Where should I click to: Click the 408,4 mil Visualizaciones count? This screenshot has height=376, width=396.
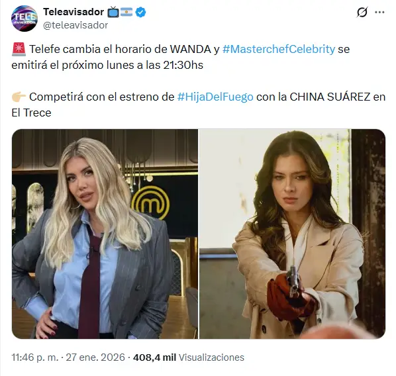(x=189, y=357)
